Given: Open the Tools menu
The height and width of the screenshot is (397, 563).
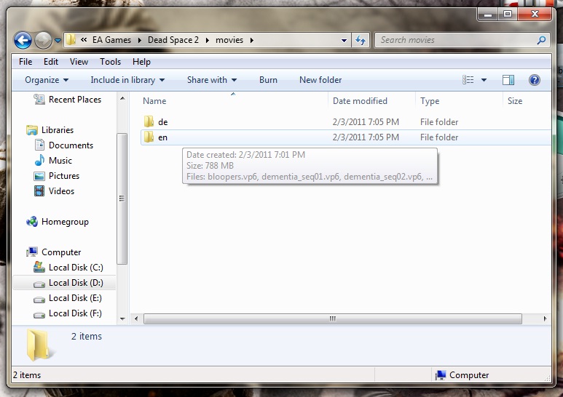Looking at the screenshot, I should click(x=110, y=62).
